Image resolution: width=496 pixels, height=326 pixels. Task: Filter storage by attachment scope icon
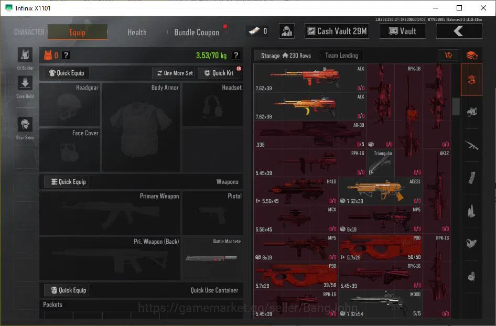coord(472,244)
